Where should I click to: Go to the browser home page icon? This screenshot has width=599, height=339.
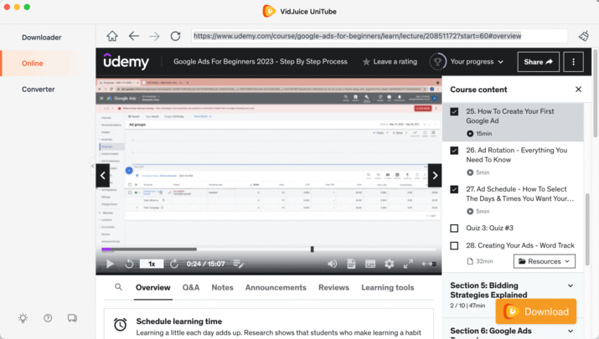tap(112, 36)
